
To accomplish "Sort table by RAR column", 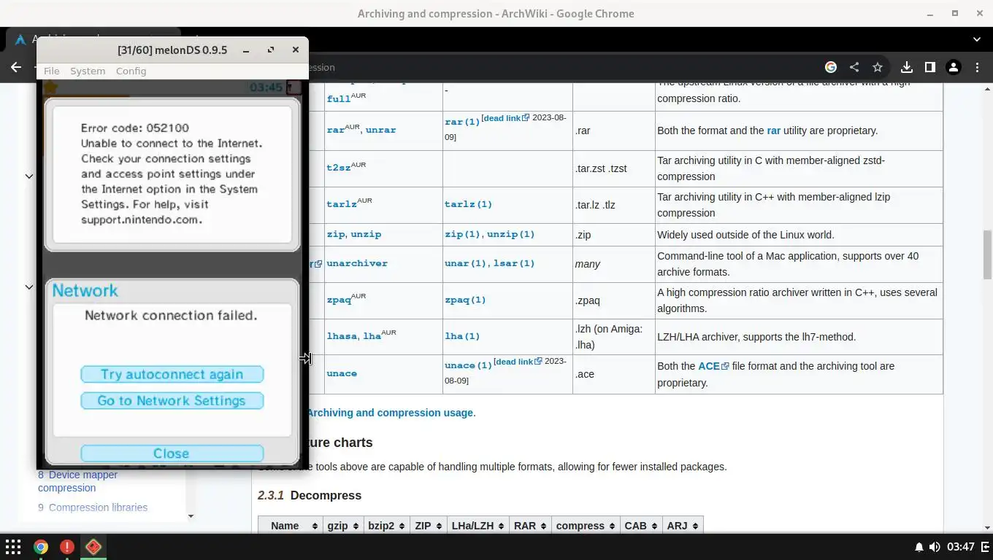I will point(529,526).
